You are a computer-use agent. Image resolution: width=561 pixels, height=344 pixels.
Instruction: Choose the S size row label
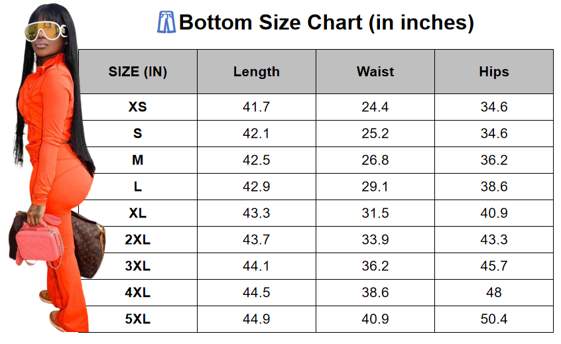[x=137, y=133]
